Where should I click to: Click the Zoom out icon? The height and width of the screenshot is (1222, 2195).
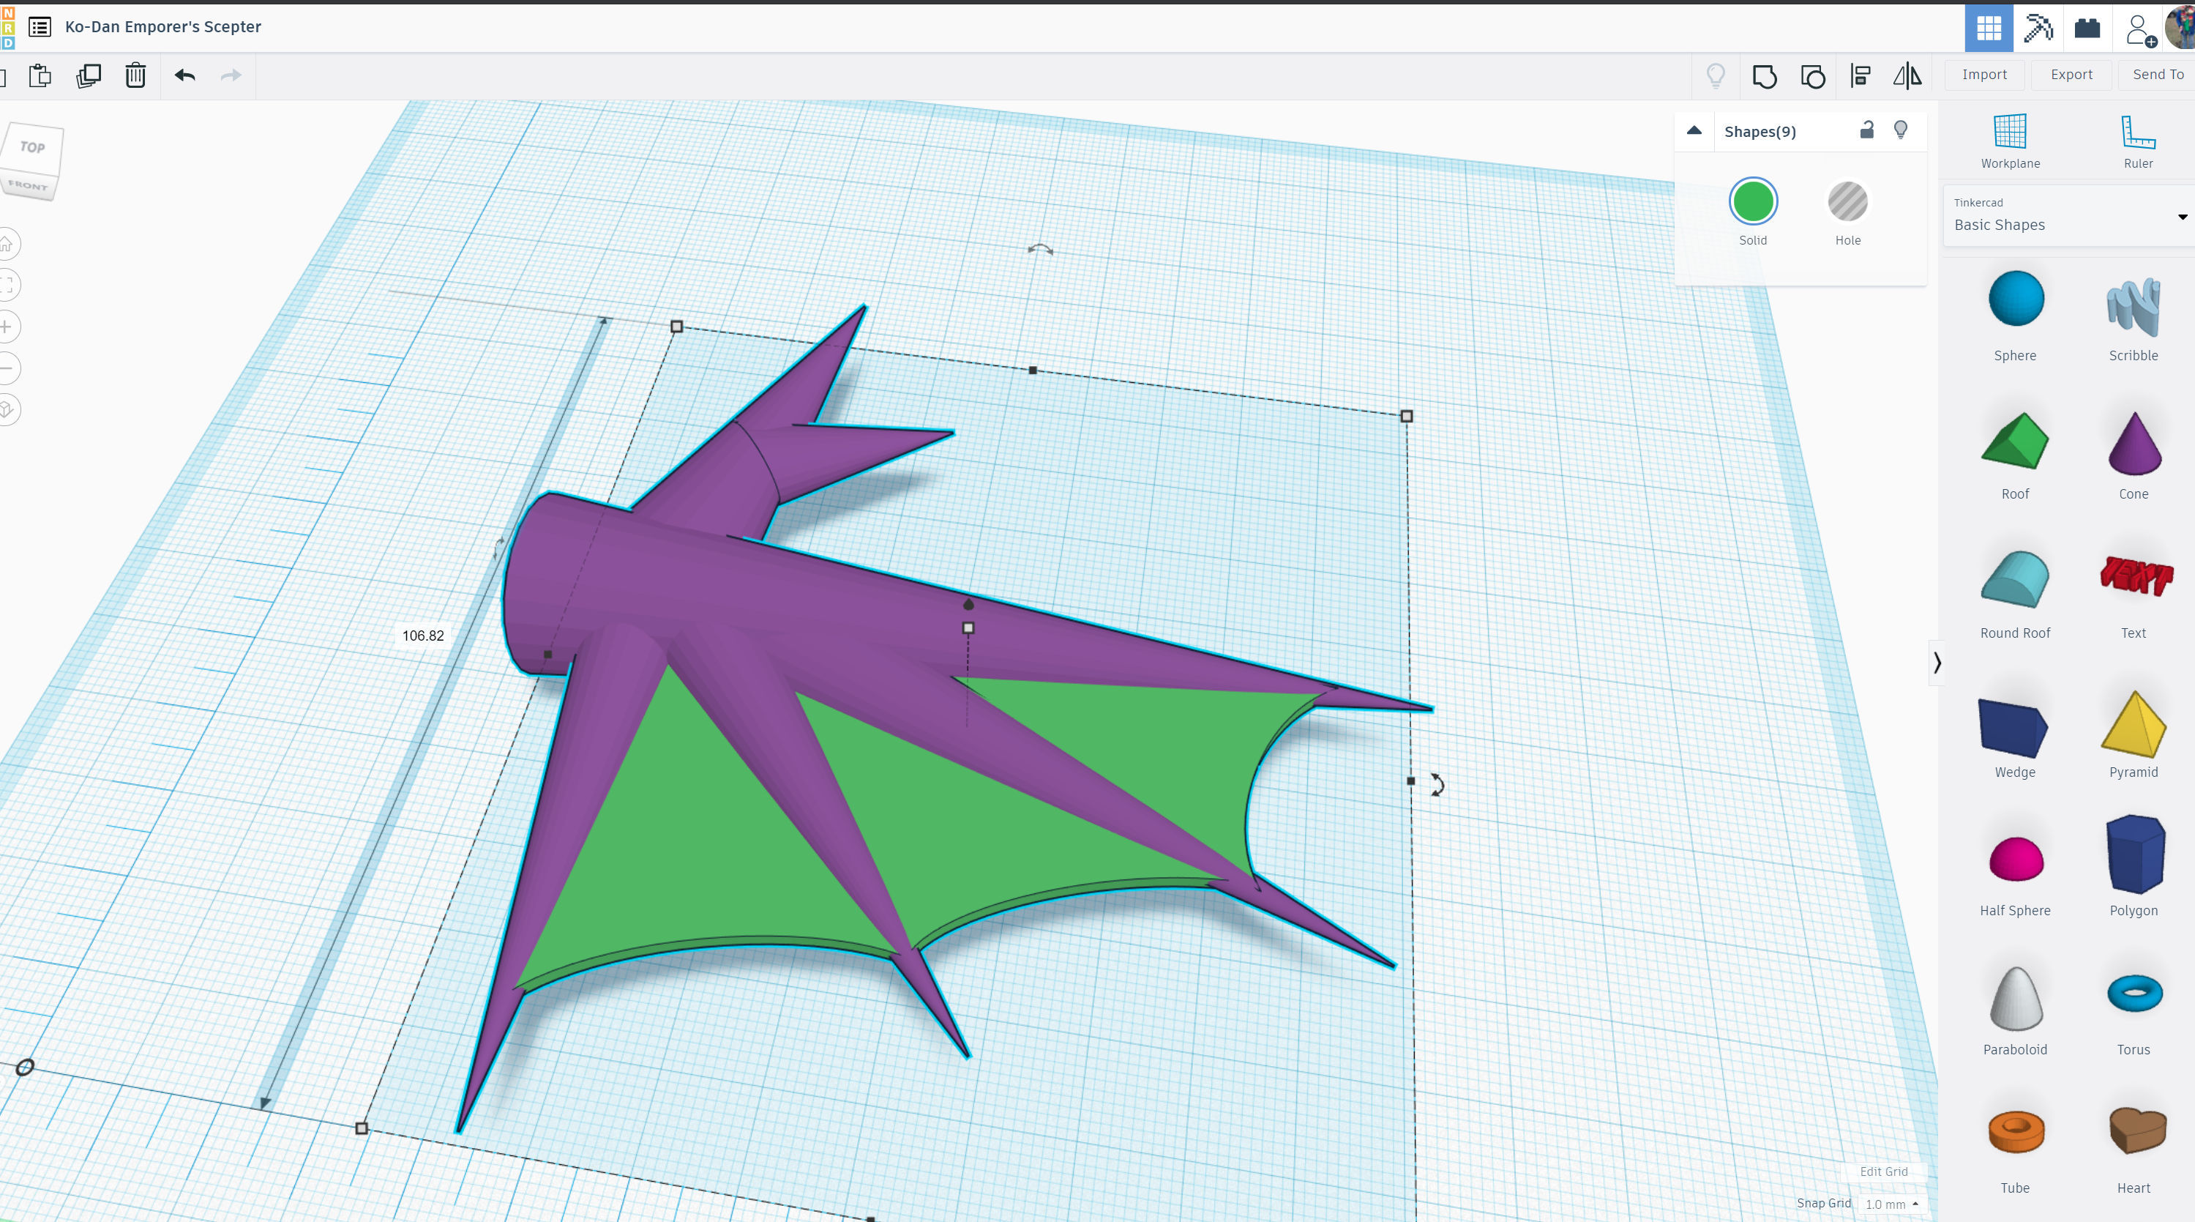(x=7, y=369)
